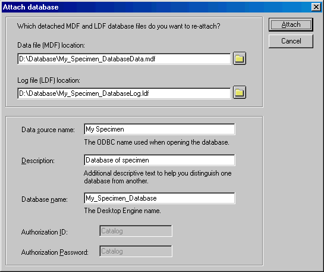Select the Description text box
The image size is (324, 272).
point(159,160)
